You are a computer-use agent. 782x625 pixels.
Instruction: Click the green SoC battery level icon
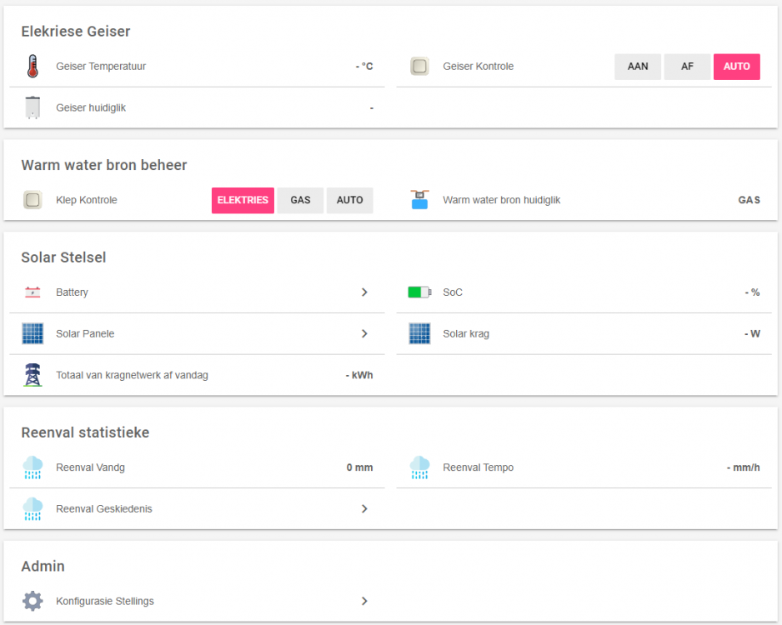coord(419,292)
